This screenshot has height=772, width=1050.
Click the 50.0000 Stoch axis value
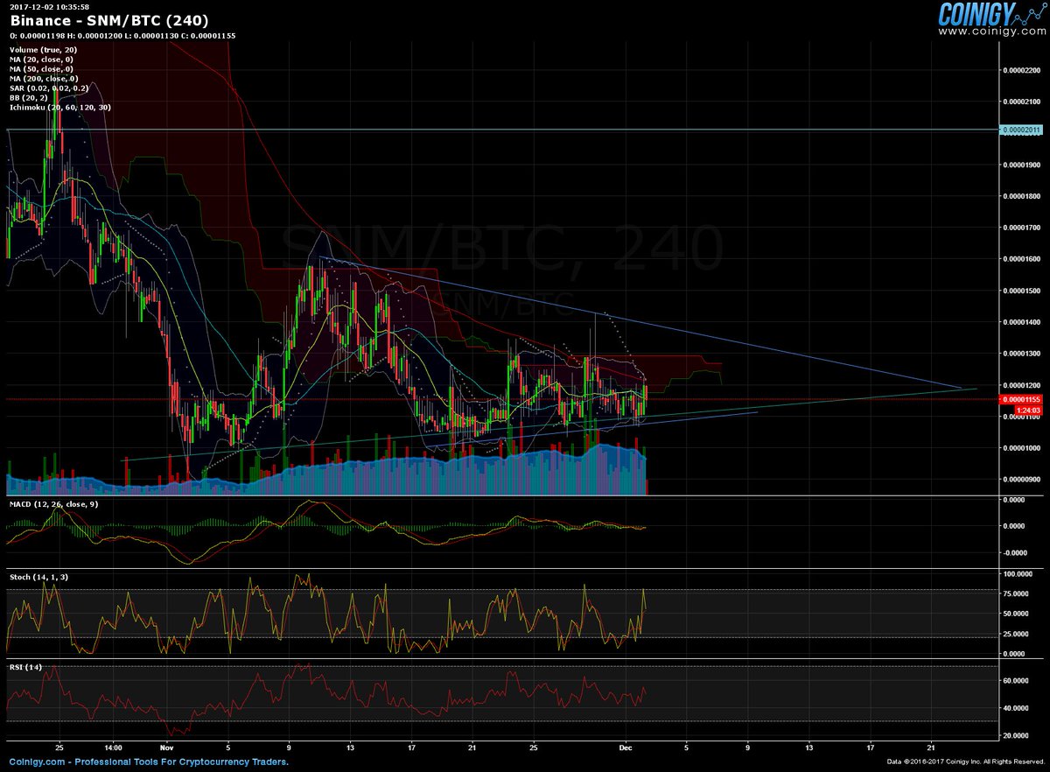(x=1016, y=614)
